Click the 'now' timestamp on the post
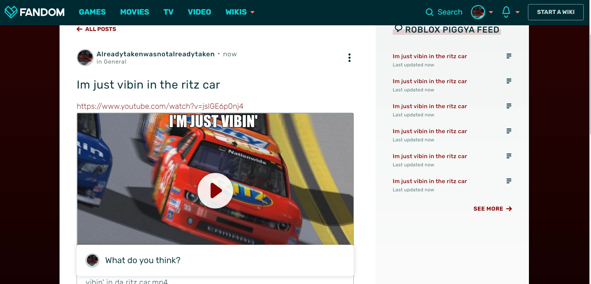This screenshot has height=284, width=591. pyautogui.click(x=230, y=54)
